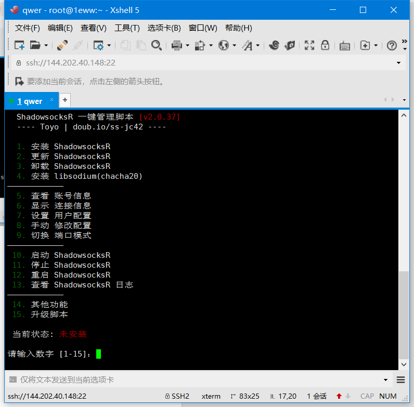
Task: Click the tab scroll left arrow
Action: [385, 99]
